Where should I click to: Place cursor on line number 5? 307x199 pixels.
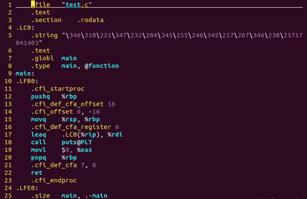(x=10, y=35)
